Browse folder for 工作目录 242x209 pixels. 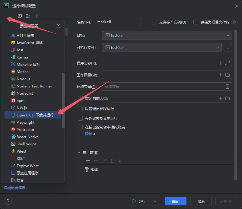[228, 75]
